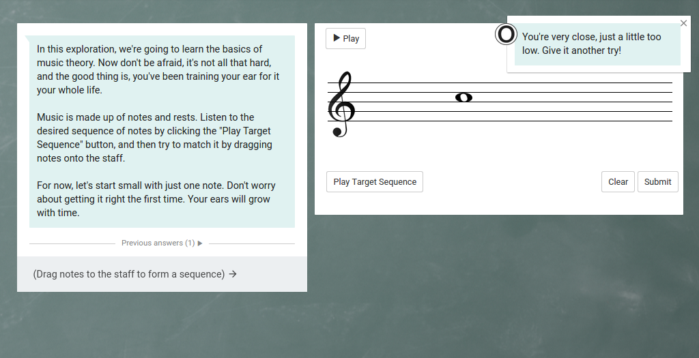Click the drag notes to the staff hint text
Viewport: 699px width, 358px height.
[x=128, y=274]
